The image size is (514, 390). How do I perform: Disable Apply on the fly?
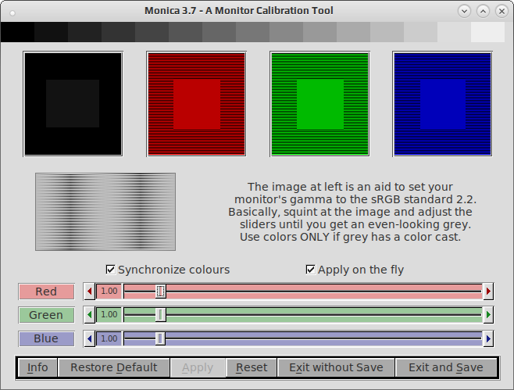[x=310, y=270]
